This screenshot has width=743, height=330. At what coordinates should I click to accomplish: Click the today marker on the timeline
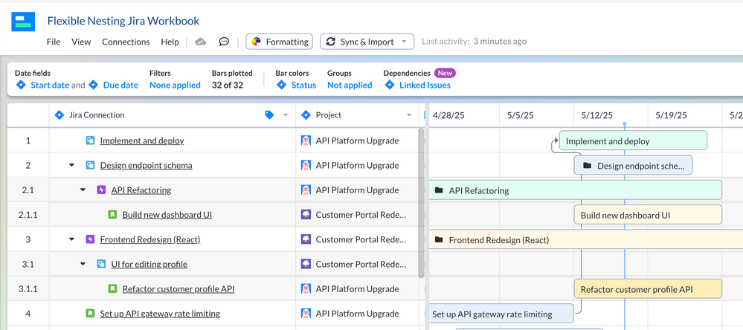tap(625, 124)
